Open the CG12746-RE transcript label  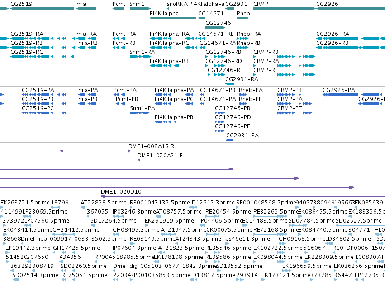(x=226, y=70)
